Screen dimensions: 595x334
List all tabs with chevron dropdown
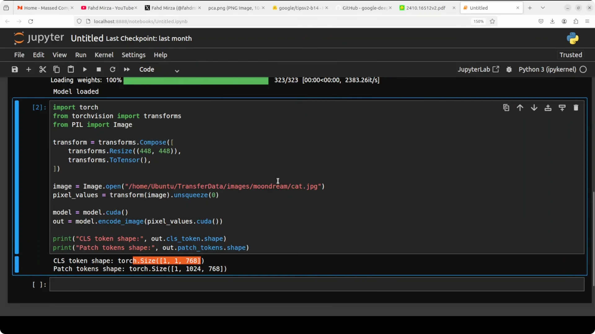(543, 8)
